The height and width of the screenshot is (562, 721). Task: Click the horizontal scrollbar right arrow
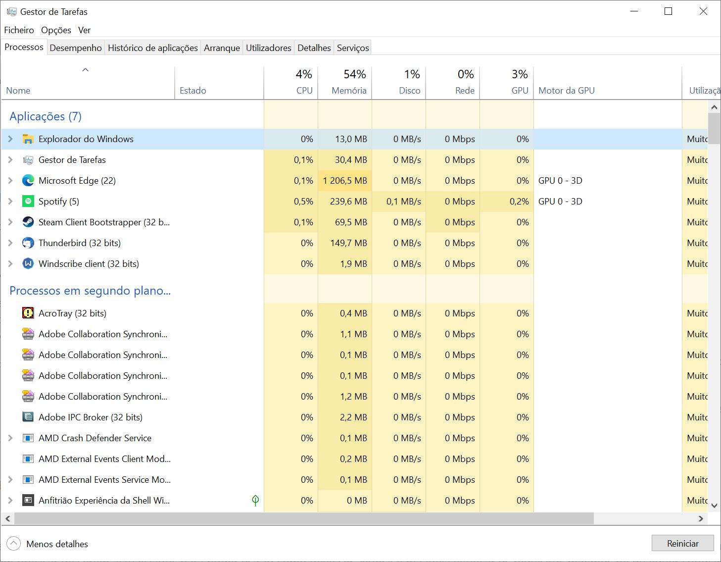tap(701, 518)
